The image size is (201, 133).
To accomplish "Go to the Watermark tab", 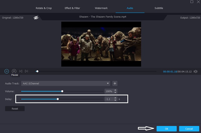I will pos(101,8).
